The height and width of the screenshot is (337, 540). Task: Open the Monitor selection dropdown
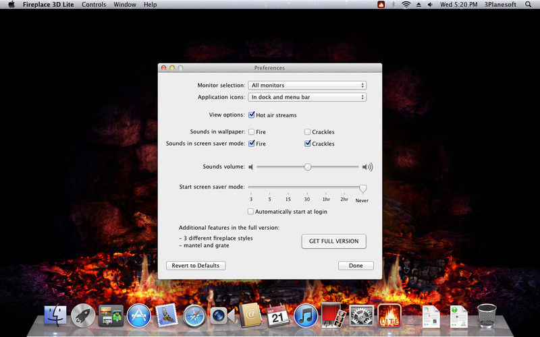(x=307, y=86)
